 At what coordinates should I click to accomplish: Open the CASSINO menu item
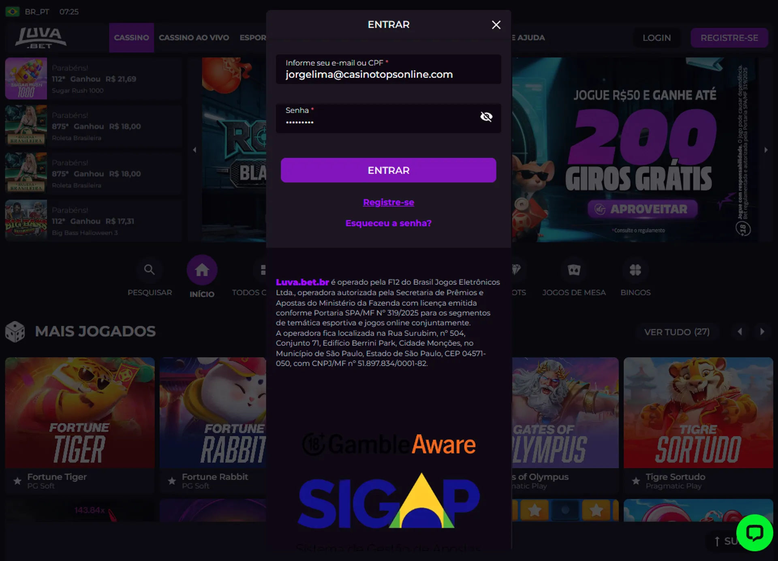point(131,37)
